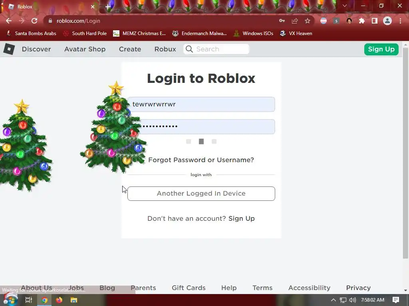Open the Terms footer link

click(262, 288)
